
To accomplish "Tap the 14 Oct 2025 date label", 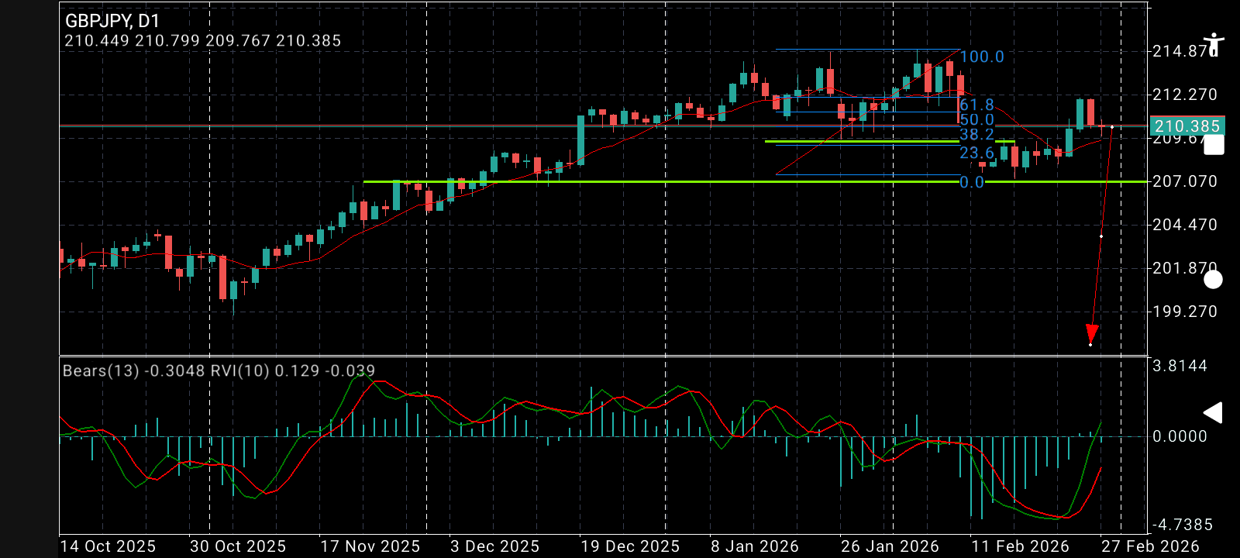I will [108, 546].
